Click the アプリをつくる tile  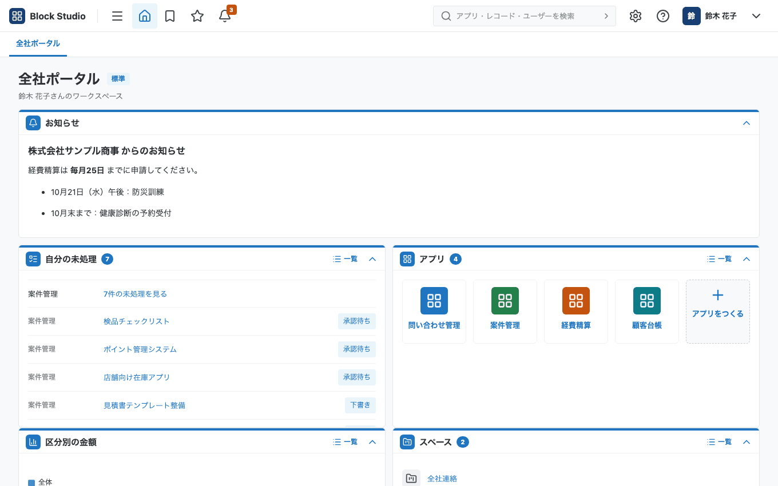coord(718,312)
